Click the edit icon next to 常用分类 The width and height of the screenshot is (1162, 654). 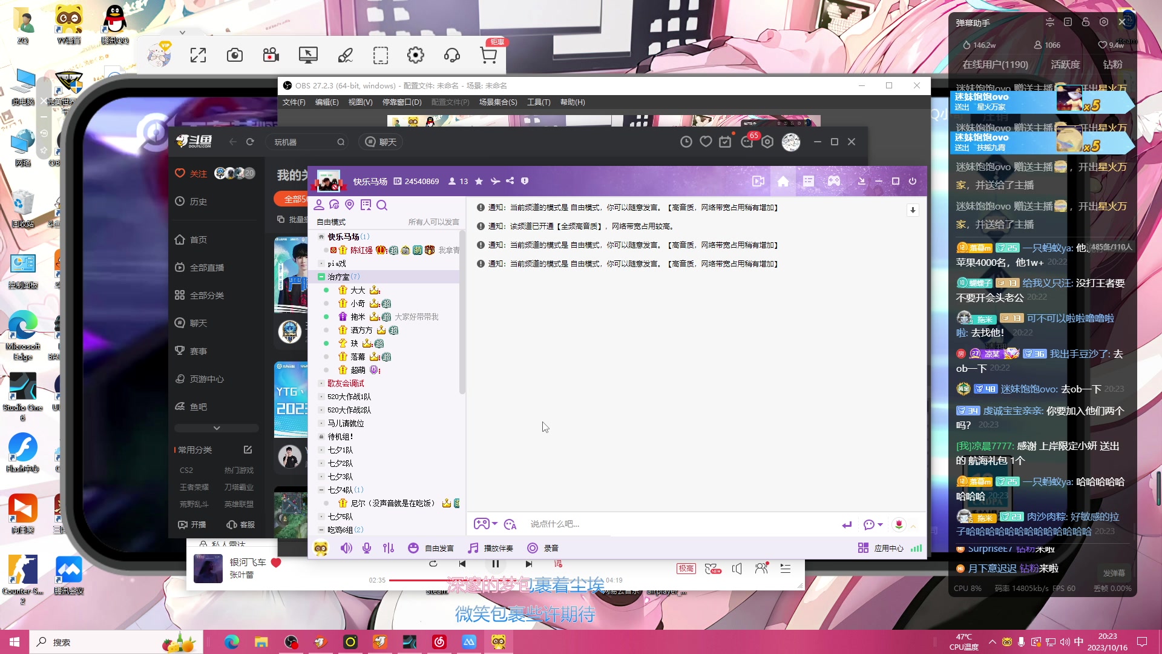click(x=248, y=450)
